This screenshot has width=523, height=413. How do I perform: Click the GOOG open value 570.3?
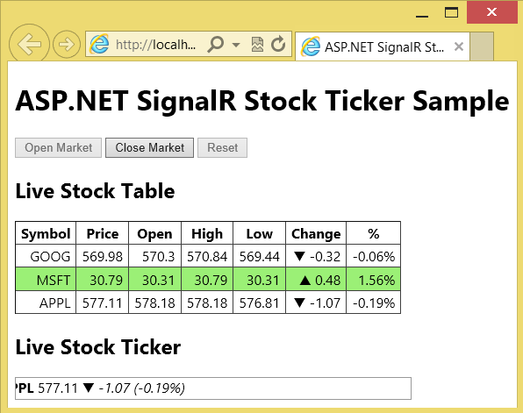[x=154, y=256]
